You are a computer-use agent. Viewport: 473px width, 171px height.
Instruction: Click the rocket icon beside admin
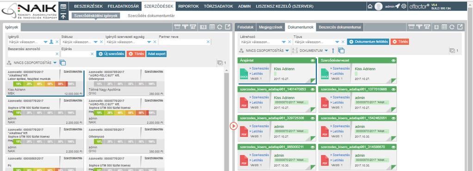(398, 6)
